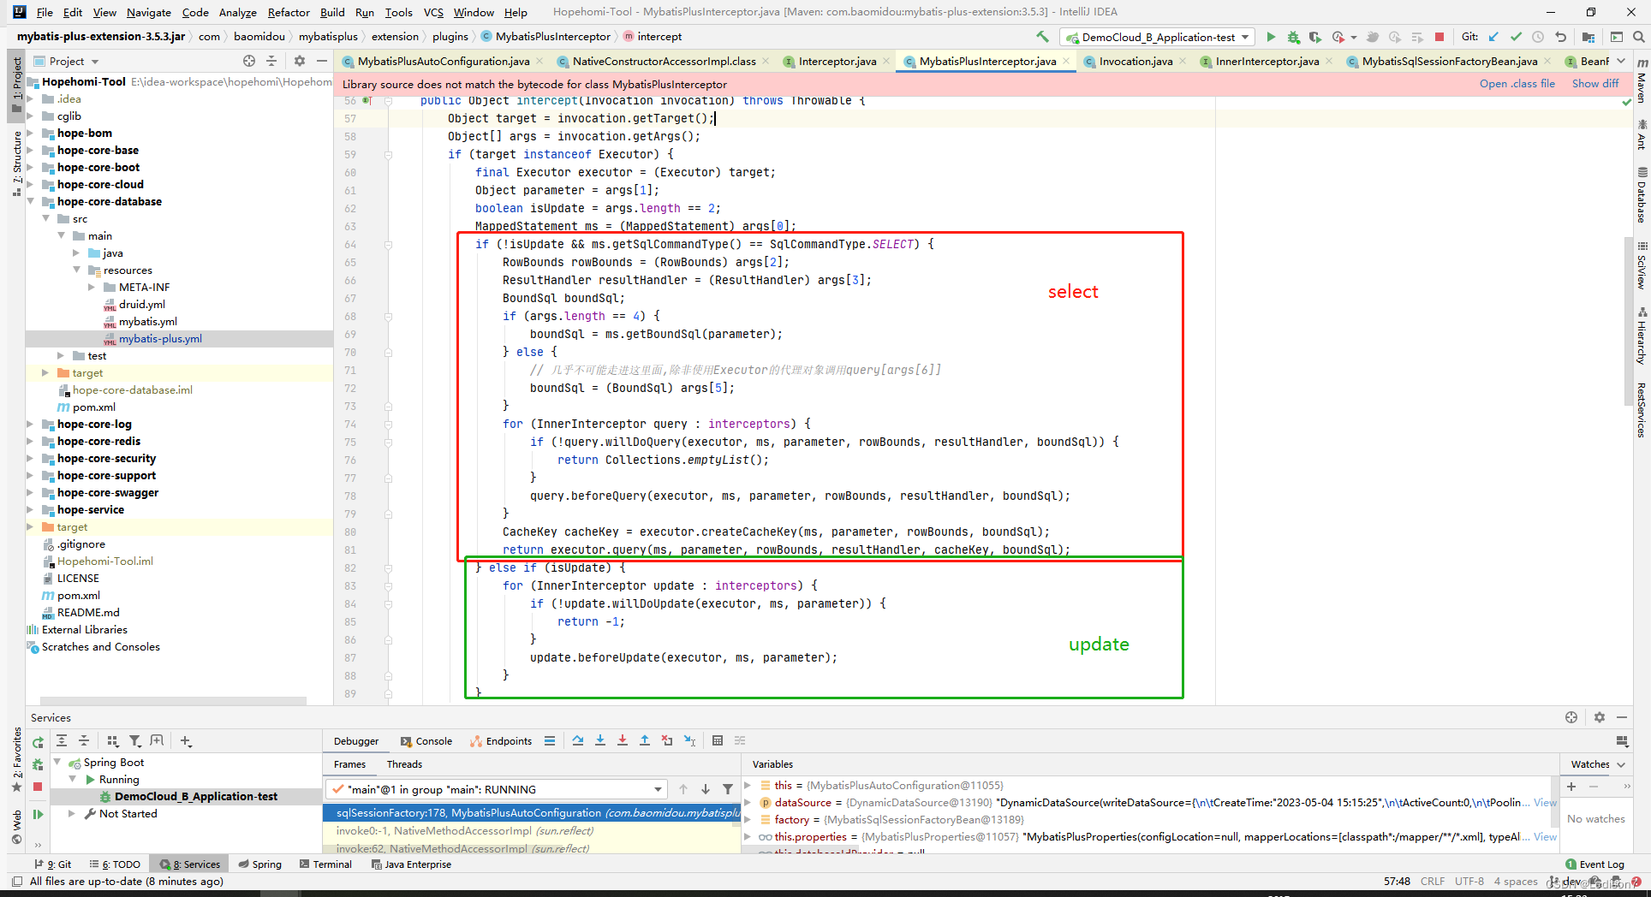The height and width of the screenshot is (897, 1651).
Task: Open Search Everywhere magnifier icon
Action: pos(1638,37)
